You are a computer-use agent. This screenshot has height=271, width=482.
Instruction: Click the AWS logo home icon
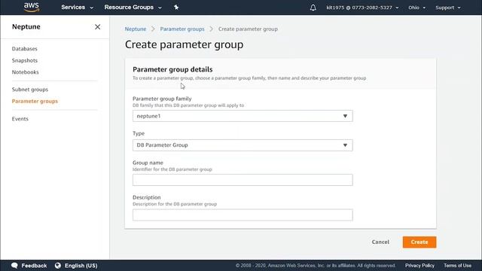pos(32,7)
